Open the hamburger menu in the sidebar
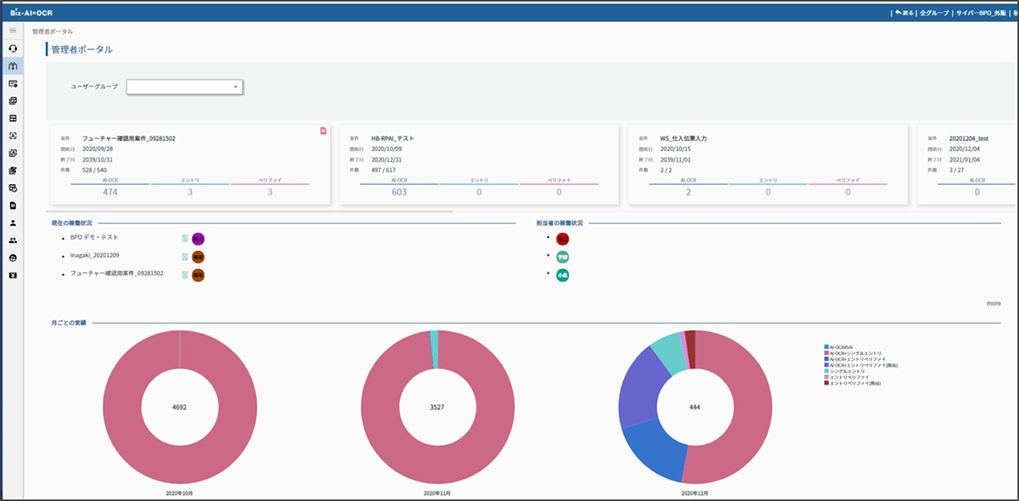The height and width of the screenshot is (501, 1019). [x=13, y=31]
